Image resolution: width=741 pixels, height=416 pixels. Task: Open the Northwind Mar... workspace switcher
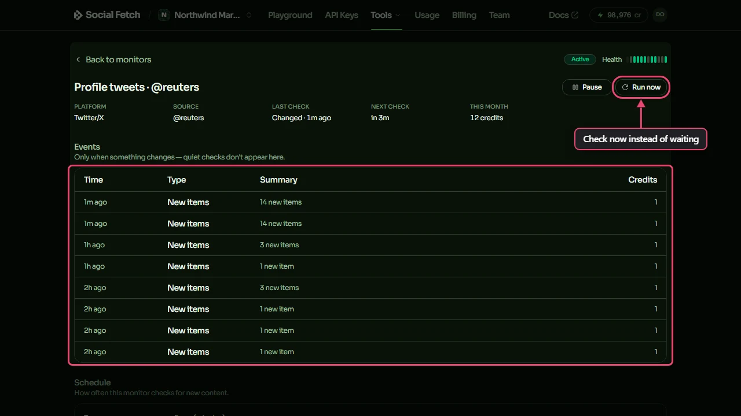[x=206, y=15]
